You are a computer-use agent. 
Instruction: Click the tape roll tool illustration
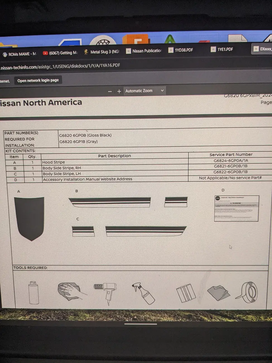[247, 292]
